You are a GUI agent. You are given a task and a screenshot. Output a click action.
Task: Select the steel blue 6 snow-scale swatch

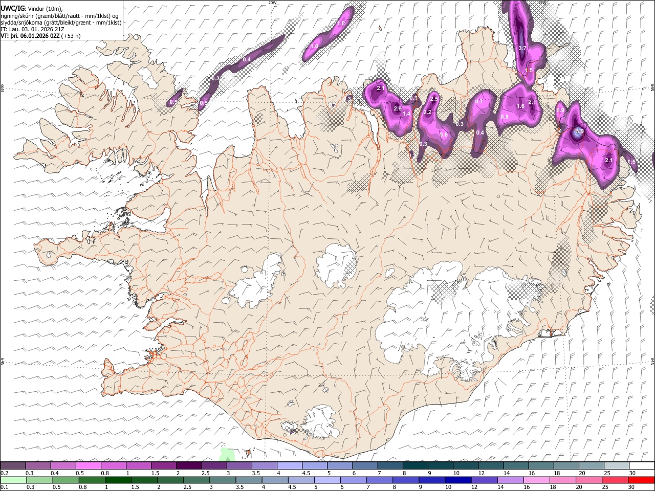[x=365, y=466]
